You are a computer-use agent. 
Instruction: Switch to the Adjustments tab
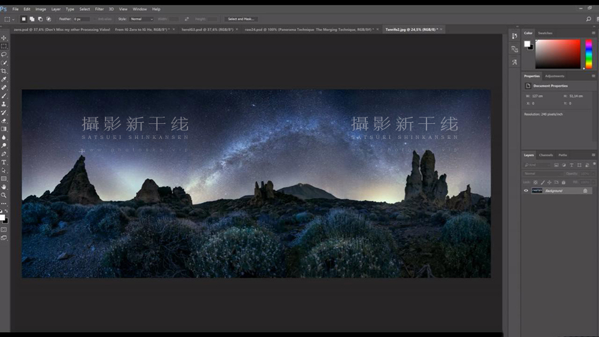554,76
